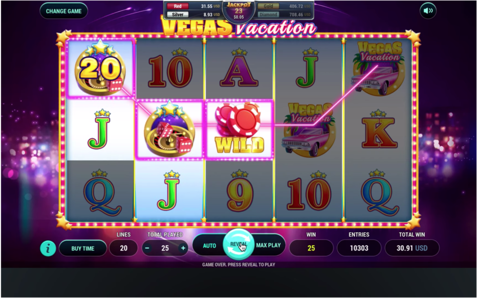This screenshot has height=298, width=477.
Task: Increase total played with the plus button
Action: pyautogui.click(x=183, y=248)
